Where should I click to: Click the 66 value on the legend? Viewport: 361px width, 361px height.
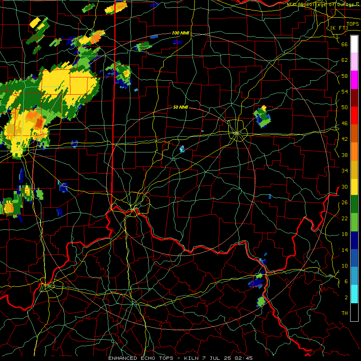pos(345,44)
